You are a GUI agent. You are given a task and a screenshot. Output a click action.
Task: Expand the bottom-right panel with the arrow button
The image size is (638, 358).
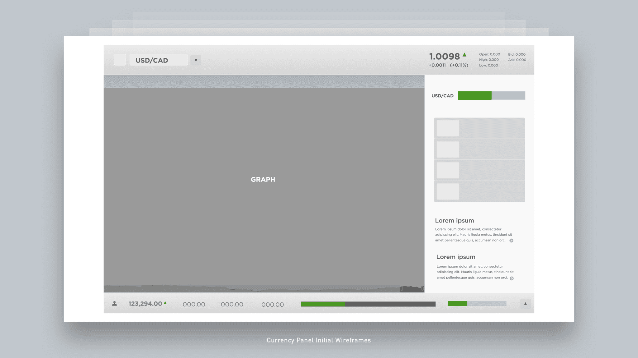[526, 304]
